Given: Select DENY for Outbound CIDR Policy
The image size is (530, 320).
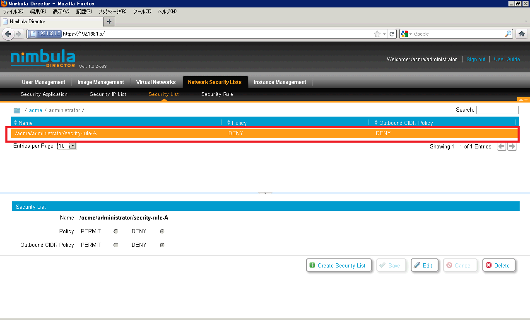Looking at the screenshot, I should (x=162, y=245).
